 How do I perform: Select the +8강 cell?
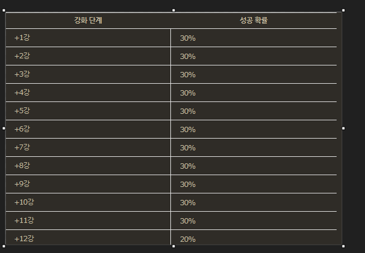coord(22,166)
